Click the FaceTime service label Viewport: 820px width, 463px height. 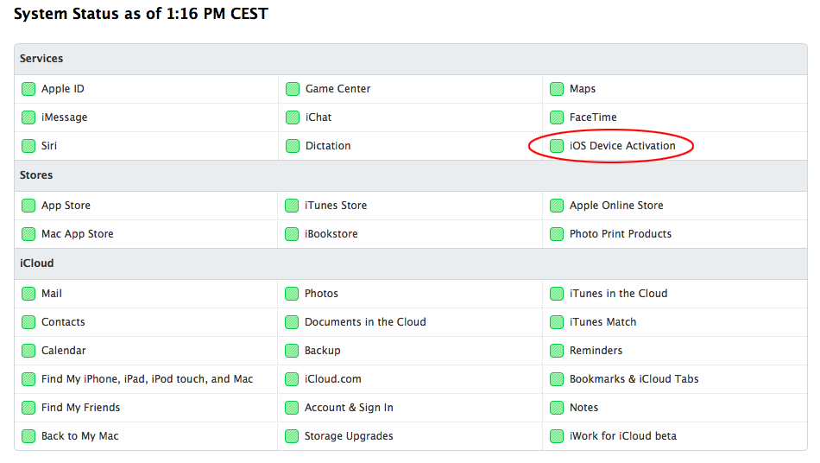(593, 117)
